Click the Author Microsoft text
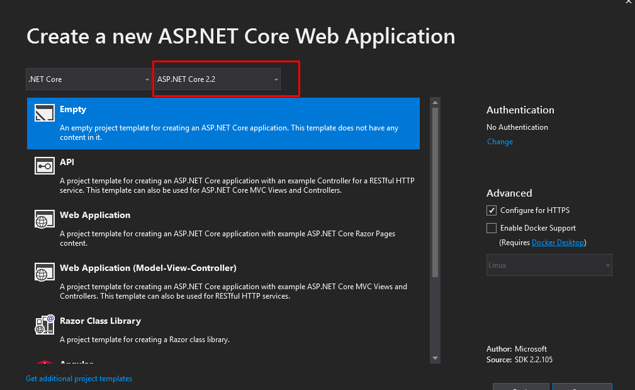 pyautogui.click(x=516, y=348)
